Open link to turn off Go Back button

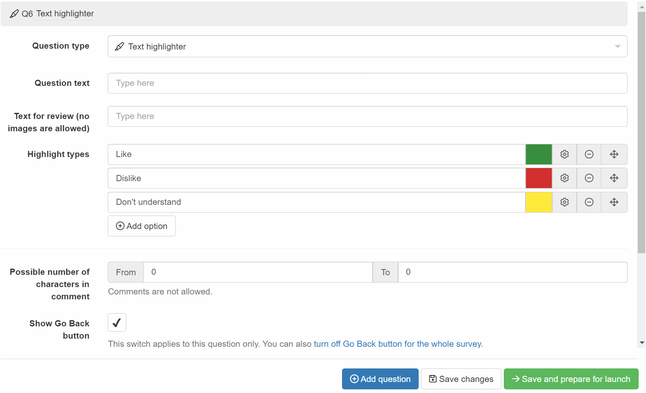click(x=397, y=344)
